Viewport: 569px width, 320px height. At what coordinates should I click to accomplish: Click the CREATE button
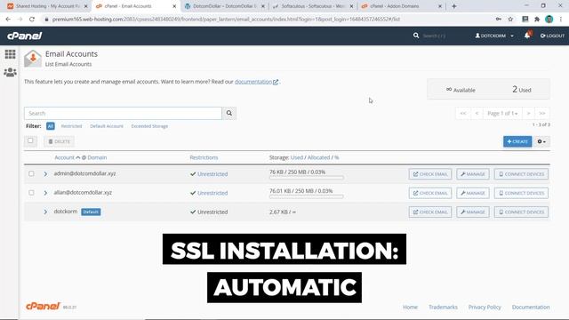click(x=517, y=141)
